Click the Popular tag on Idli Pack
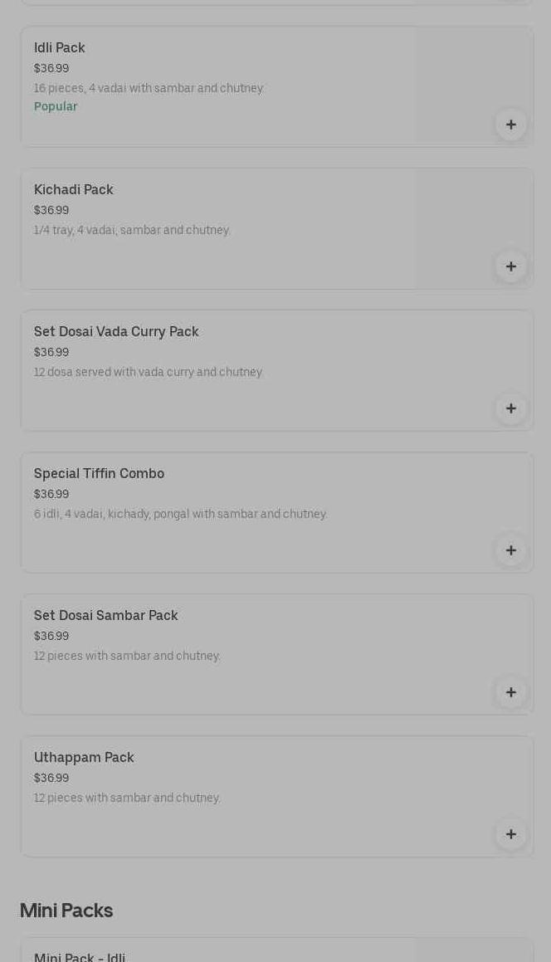 tap(56, 106)
